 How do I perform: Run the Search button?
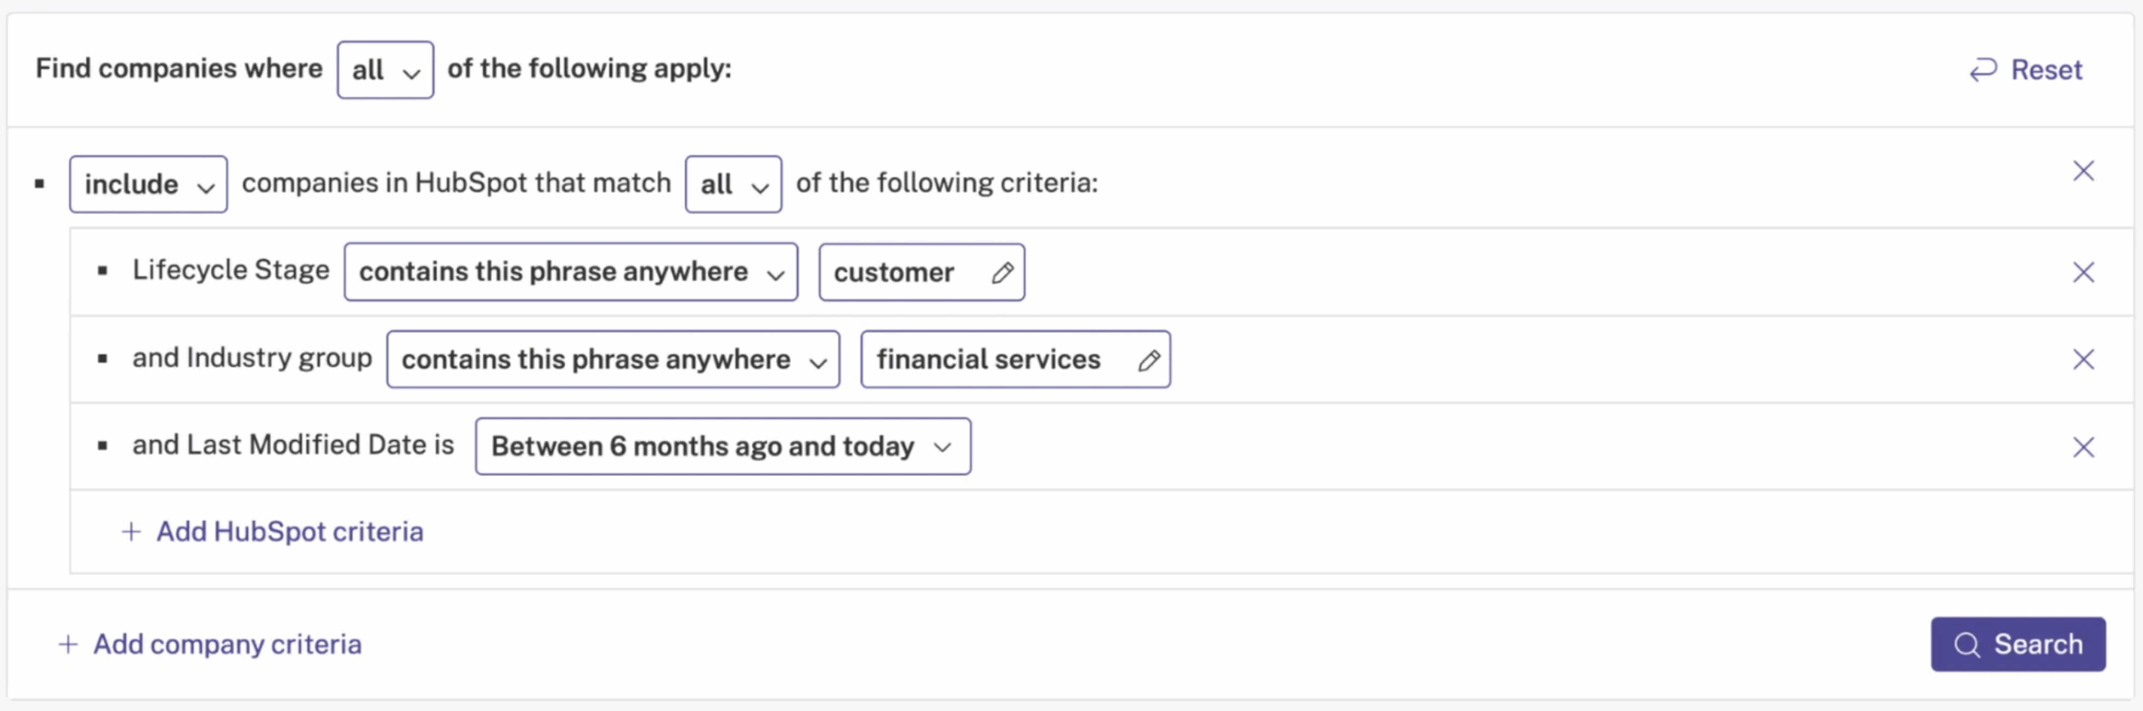pos(2018,644)
